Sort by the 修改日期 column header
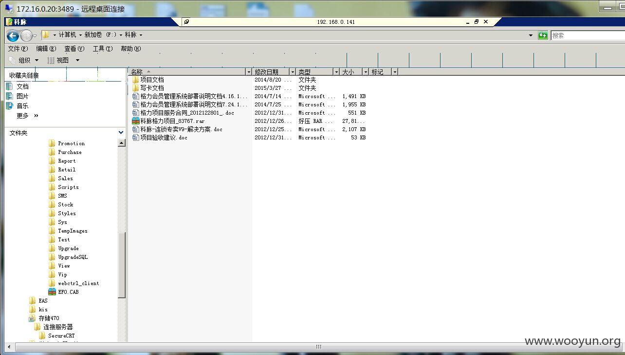The height and width of the screenshot is (355, 625). coord(271,72)
